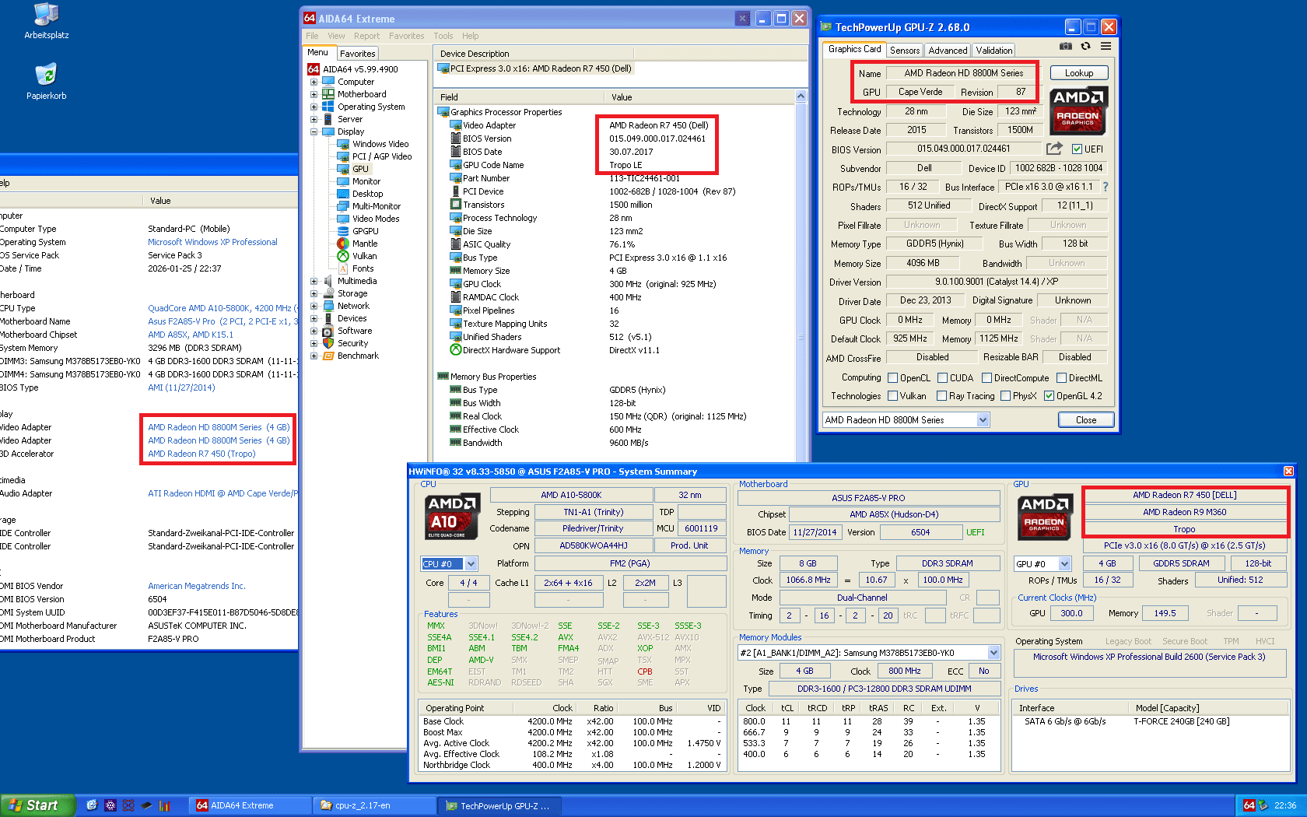Screen dimensions: 1307x817
Task: Open the GPU selection dropdown in GPU-Z
Action: coord(983,420)
